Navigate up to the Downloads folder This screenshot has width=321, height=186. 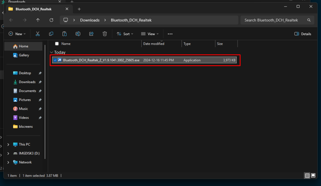[38, 20]
